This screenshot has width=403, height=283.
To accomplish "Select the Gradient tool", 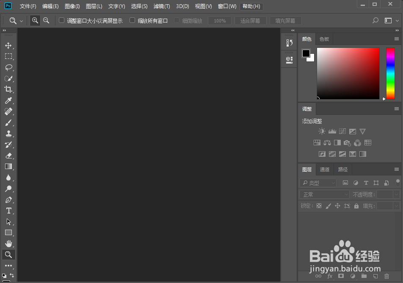I will (8, 166).
